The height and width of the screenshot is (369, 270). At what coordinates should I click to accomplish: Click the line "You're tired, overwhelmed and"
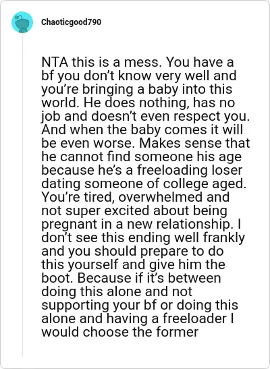(136, 197)
